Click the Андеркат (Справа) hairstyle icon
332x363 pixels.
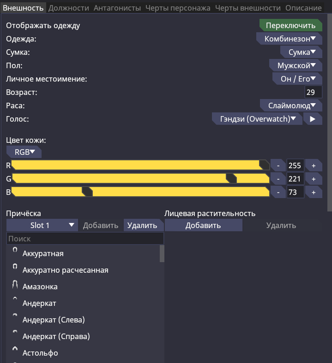point(15,335)
